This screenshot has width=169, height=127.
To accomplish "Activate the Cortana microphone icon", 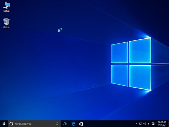I will tap(57, 124).
